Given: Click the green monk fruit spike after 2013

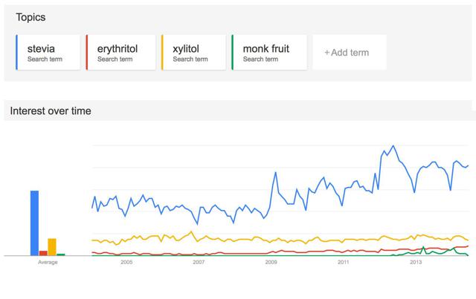Looking at the screenshot, I should point(423,247).
